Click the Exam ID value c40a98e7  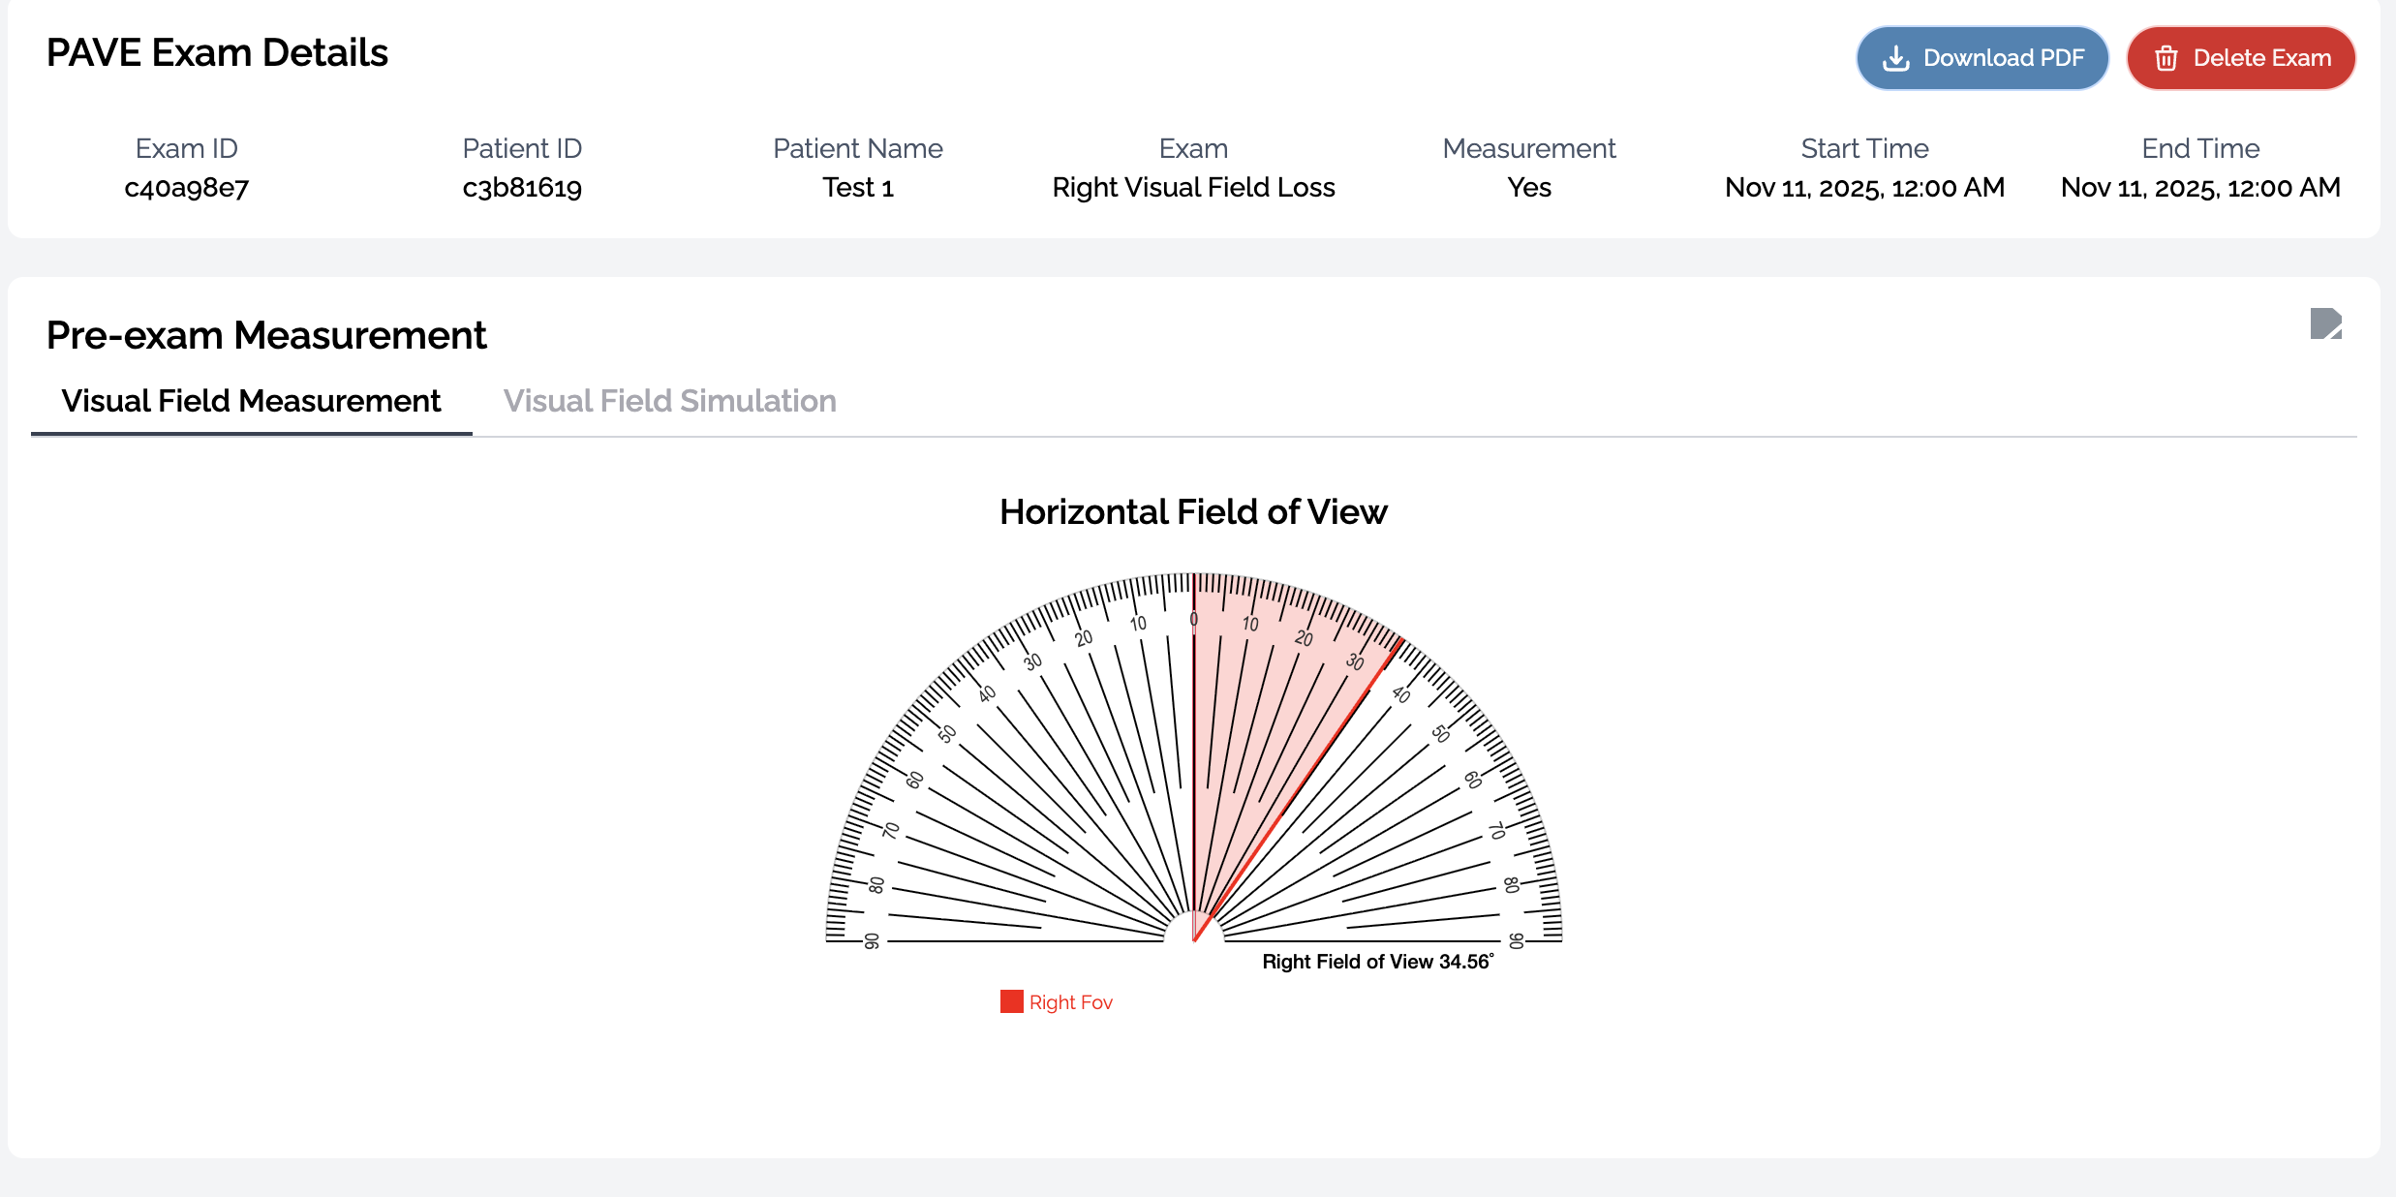pos(187,187)
